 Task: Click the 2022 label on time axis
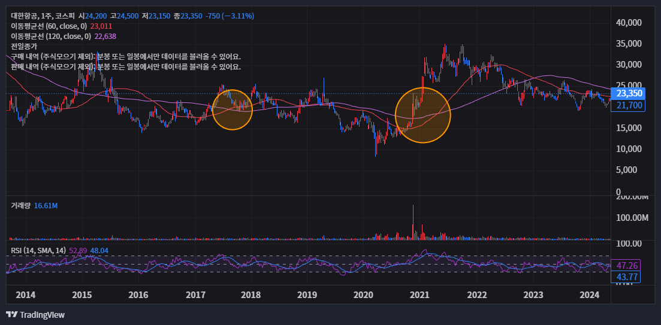(476, 294)
